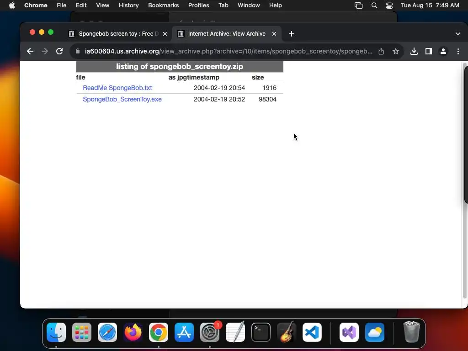Click the 'size' column header
Image resolution: width=468 pixels, height=351 pixels.
pyautogui.click(x=258, y=77)
